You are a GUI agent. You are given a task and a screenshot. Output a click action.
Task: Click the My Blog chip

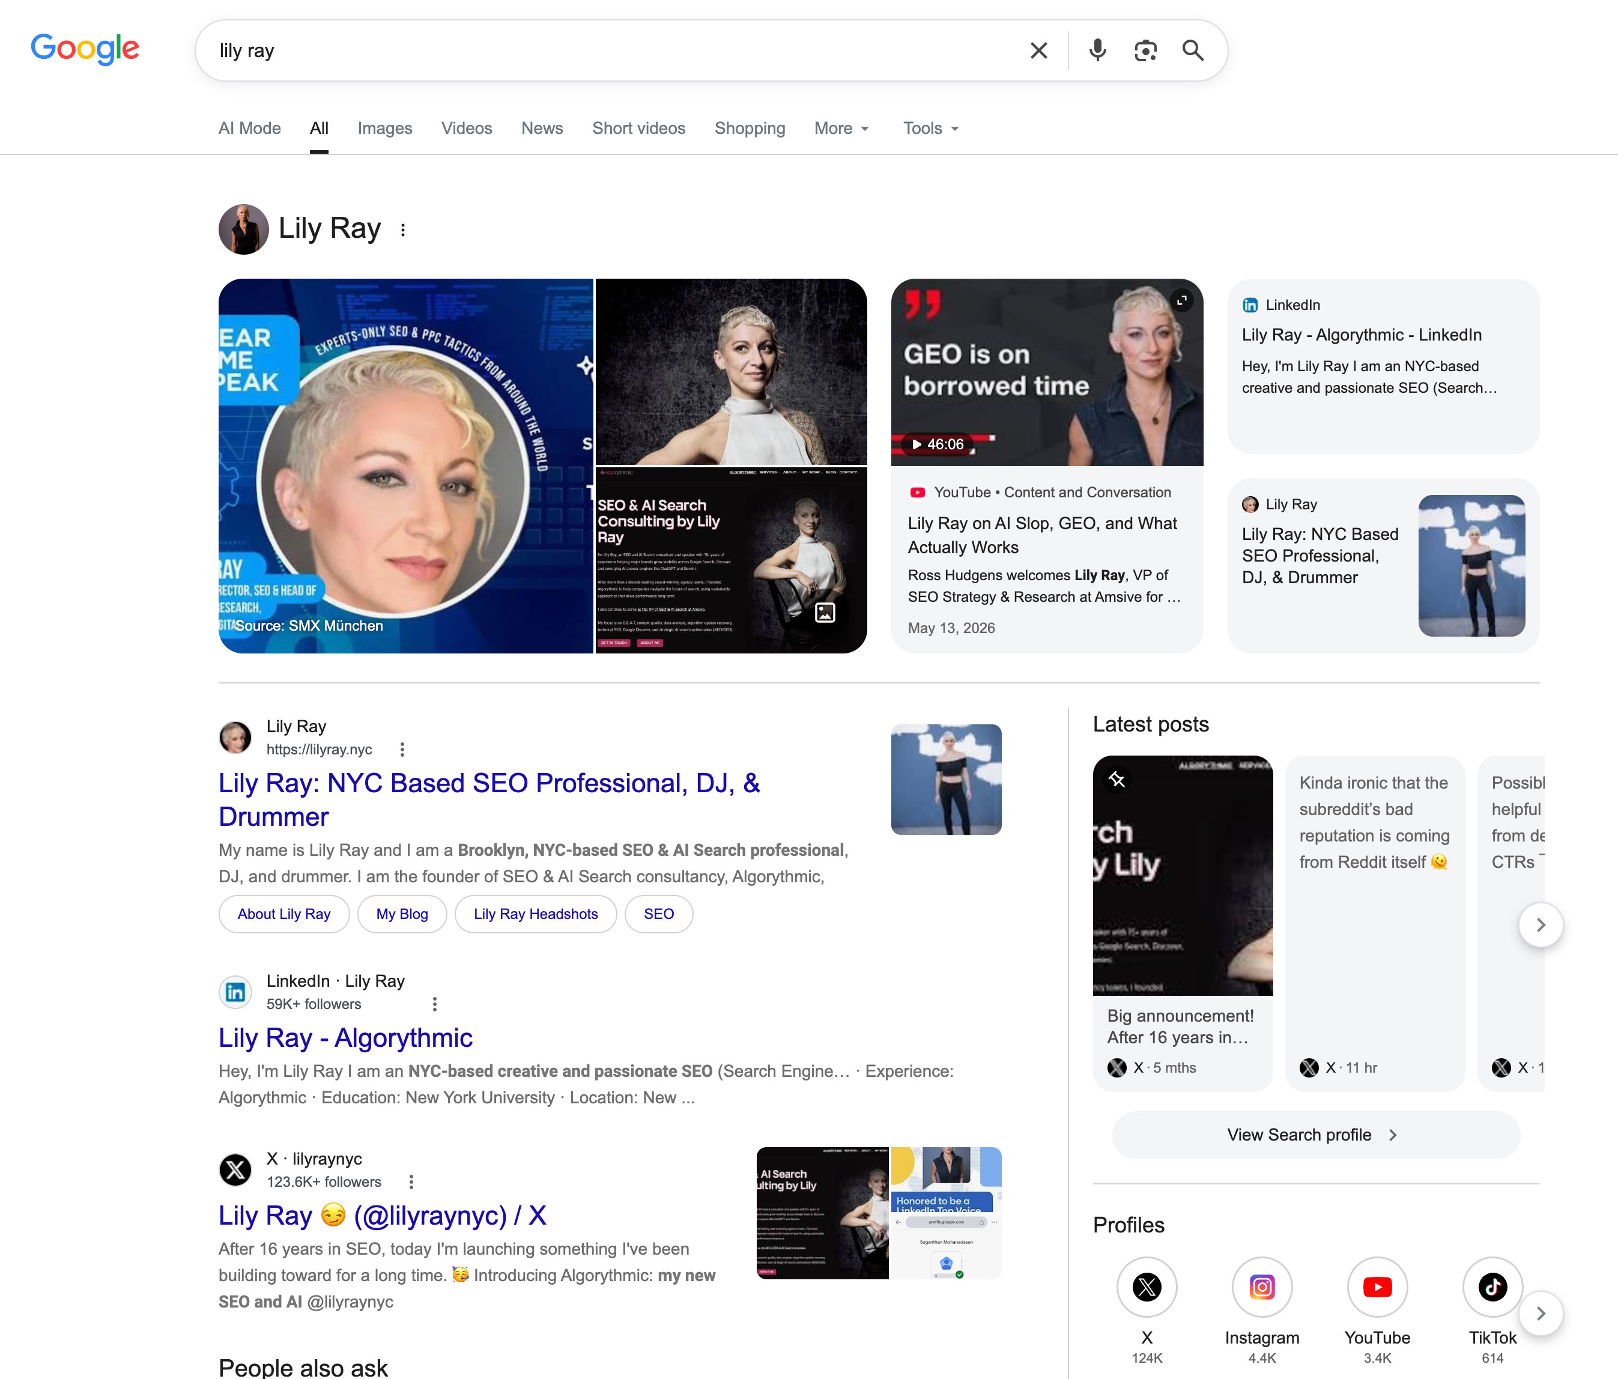click(x=402, y=914)
